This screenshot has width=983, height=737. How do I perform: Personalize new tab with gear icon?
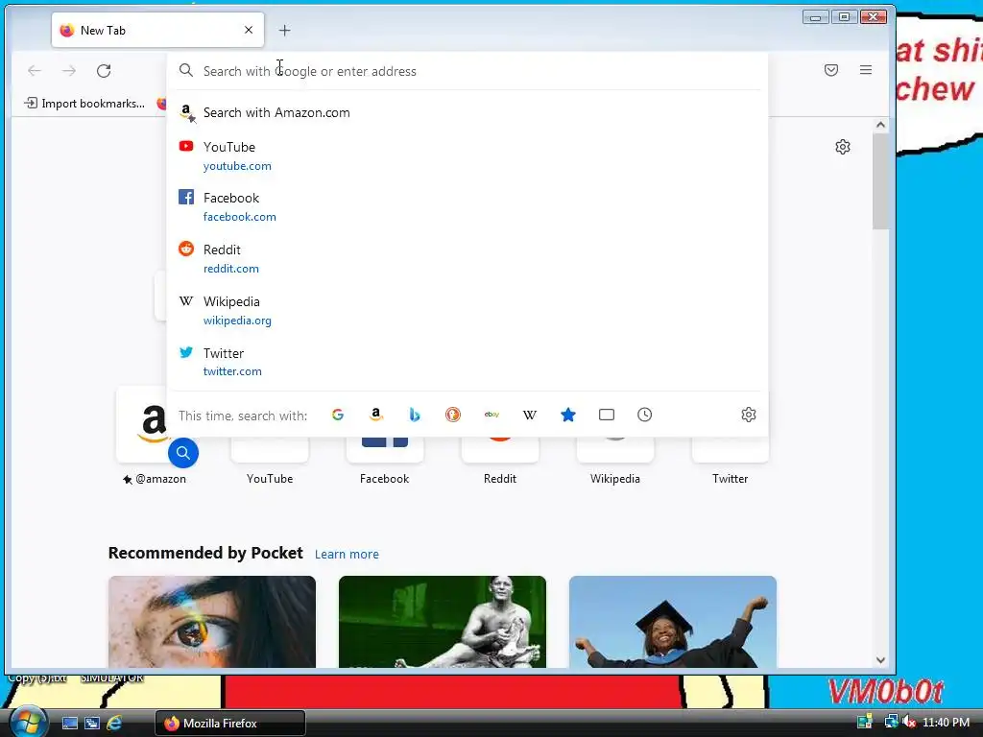point(843,147)
